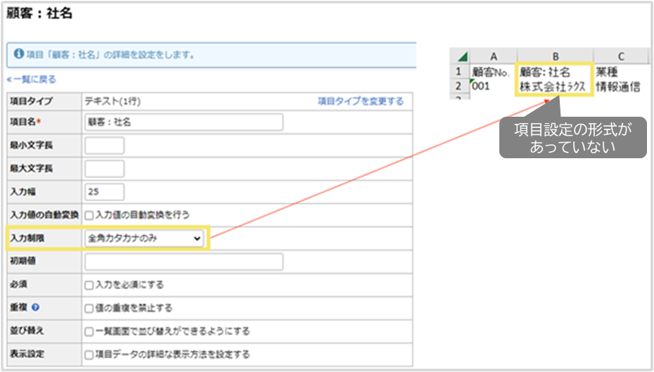Click the 項目タイプを変更する link
Viewport: 654px width, 372px height.
(x=360, y=101)
